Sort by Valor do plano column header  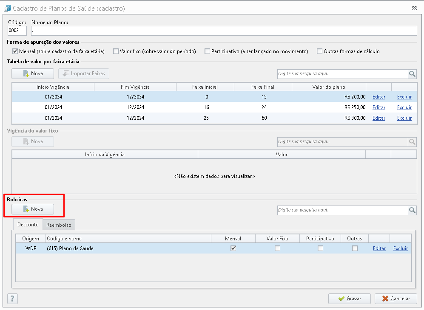[329, 87]
